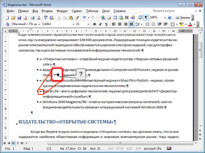Image resolution: width=205 pixels, height=153 pixels.
Task: Switch to Print Layout view button
Action: [13, 143]
